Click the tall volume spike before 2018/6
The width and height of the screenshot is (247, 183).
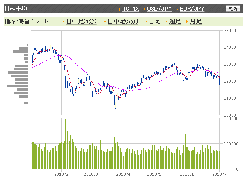pyautogui.click(x=185, y=151)
